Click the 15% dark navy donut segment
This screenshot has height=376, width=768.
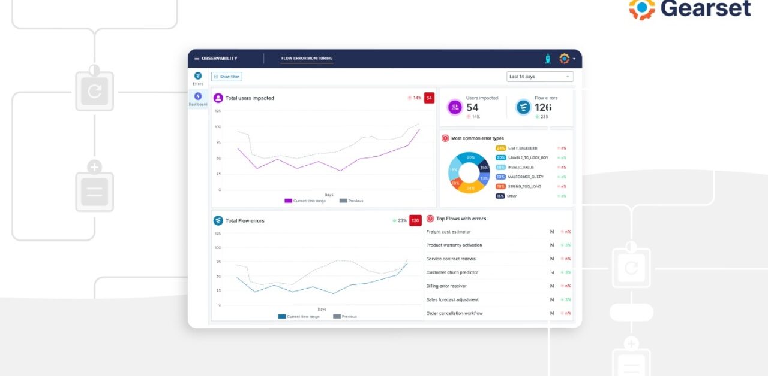pos(484,168)
